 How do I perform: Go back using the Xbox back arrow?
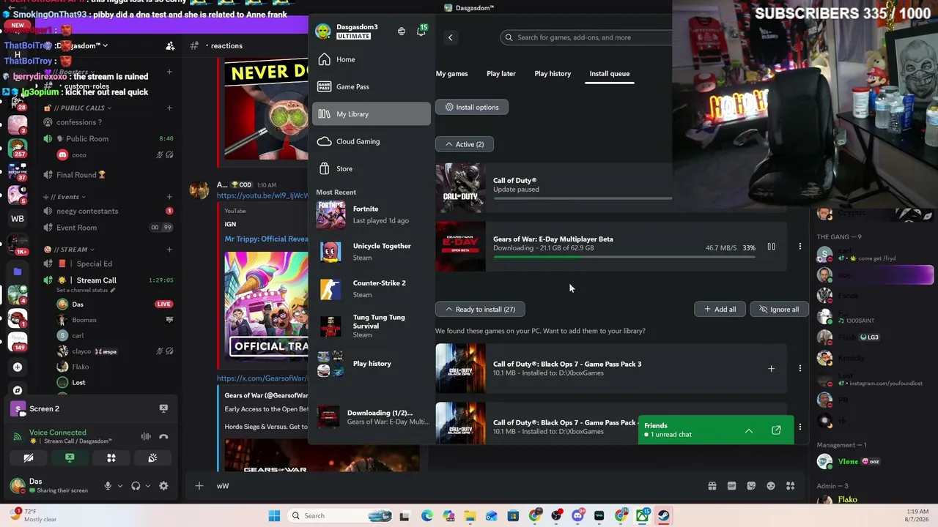(450, 37)
